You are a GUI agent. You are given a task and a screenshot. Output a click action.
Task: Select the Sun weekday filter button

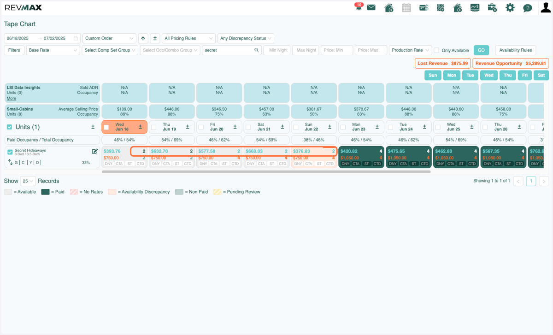(433, 75)
